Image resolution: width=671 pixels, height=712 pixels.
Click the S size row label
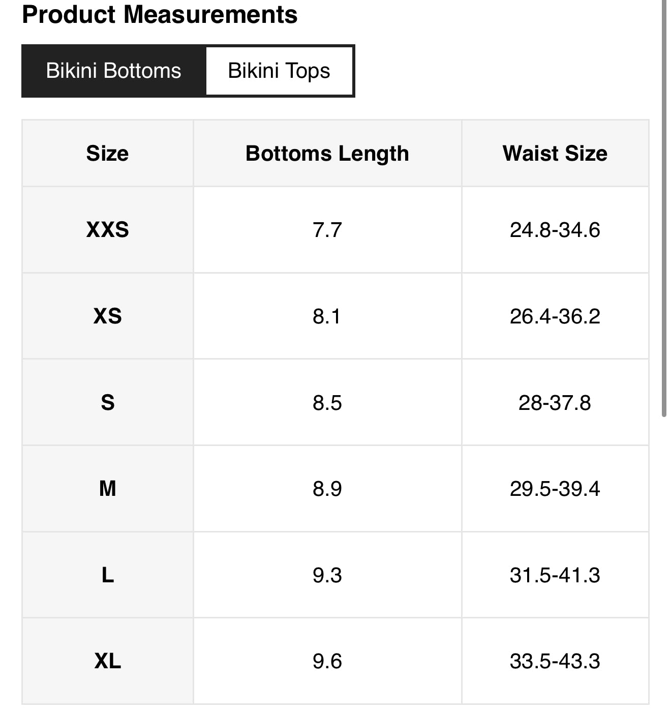[107, 403]
